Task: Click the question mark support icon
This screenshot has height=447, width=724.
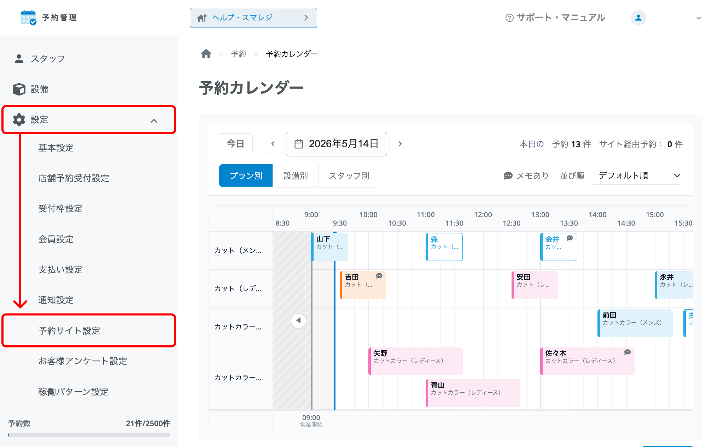Action: [509, 18]
